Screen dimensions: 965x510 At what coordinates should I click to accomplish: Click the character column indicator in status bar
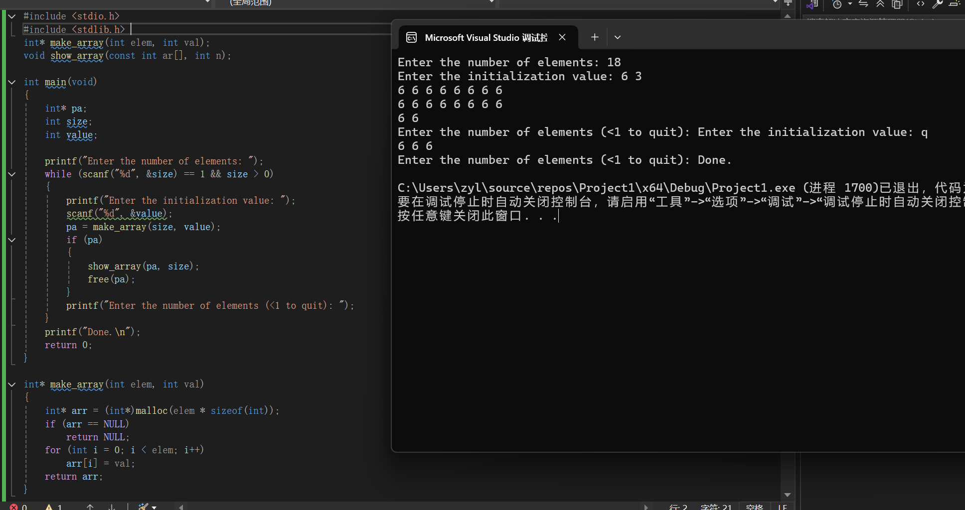716,507
